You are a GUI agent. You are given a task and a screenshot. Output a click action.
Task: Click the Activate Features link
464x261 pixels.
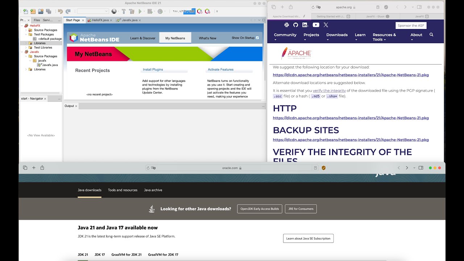tap(221, 70)
